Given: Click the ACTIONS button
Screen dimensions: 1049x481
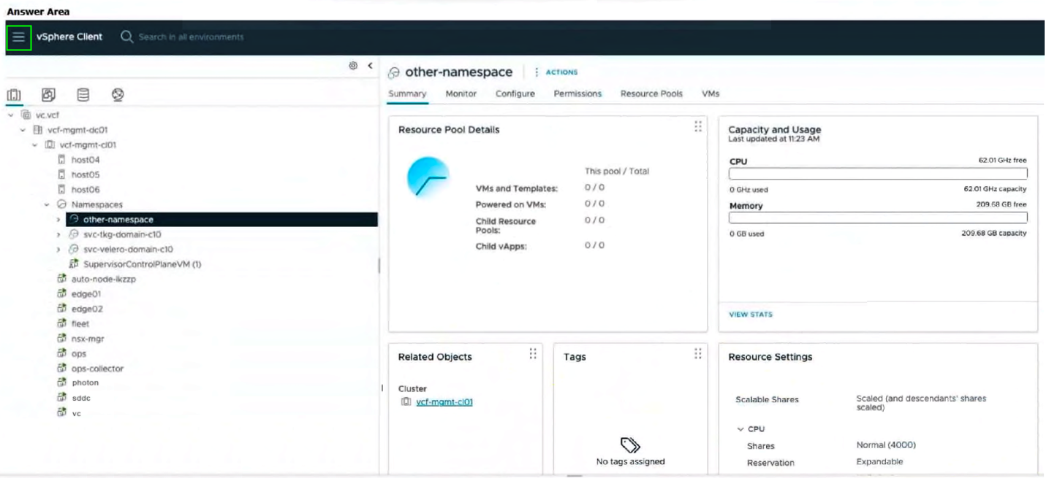Looking at the screenshot, I should coord(561,72).
